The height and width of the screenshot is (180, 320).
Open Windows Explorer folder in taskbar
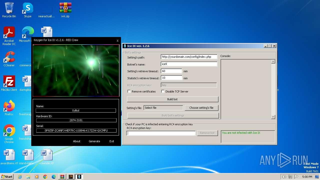tap(28, 177)
